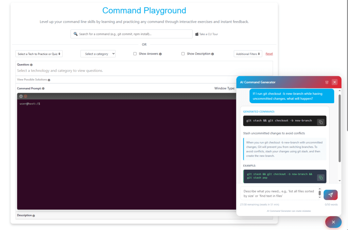Click the info icon next to Show Answers

160,54
